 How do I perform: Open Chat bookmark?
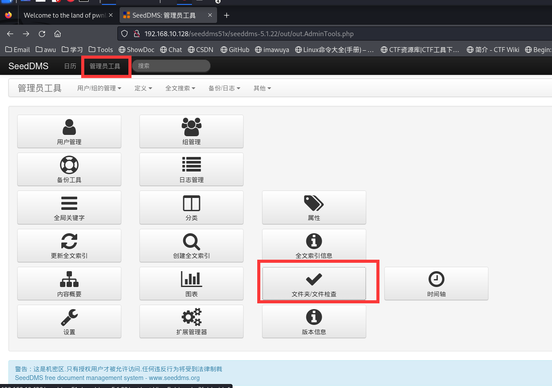171,49
